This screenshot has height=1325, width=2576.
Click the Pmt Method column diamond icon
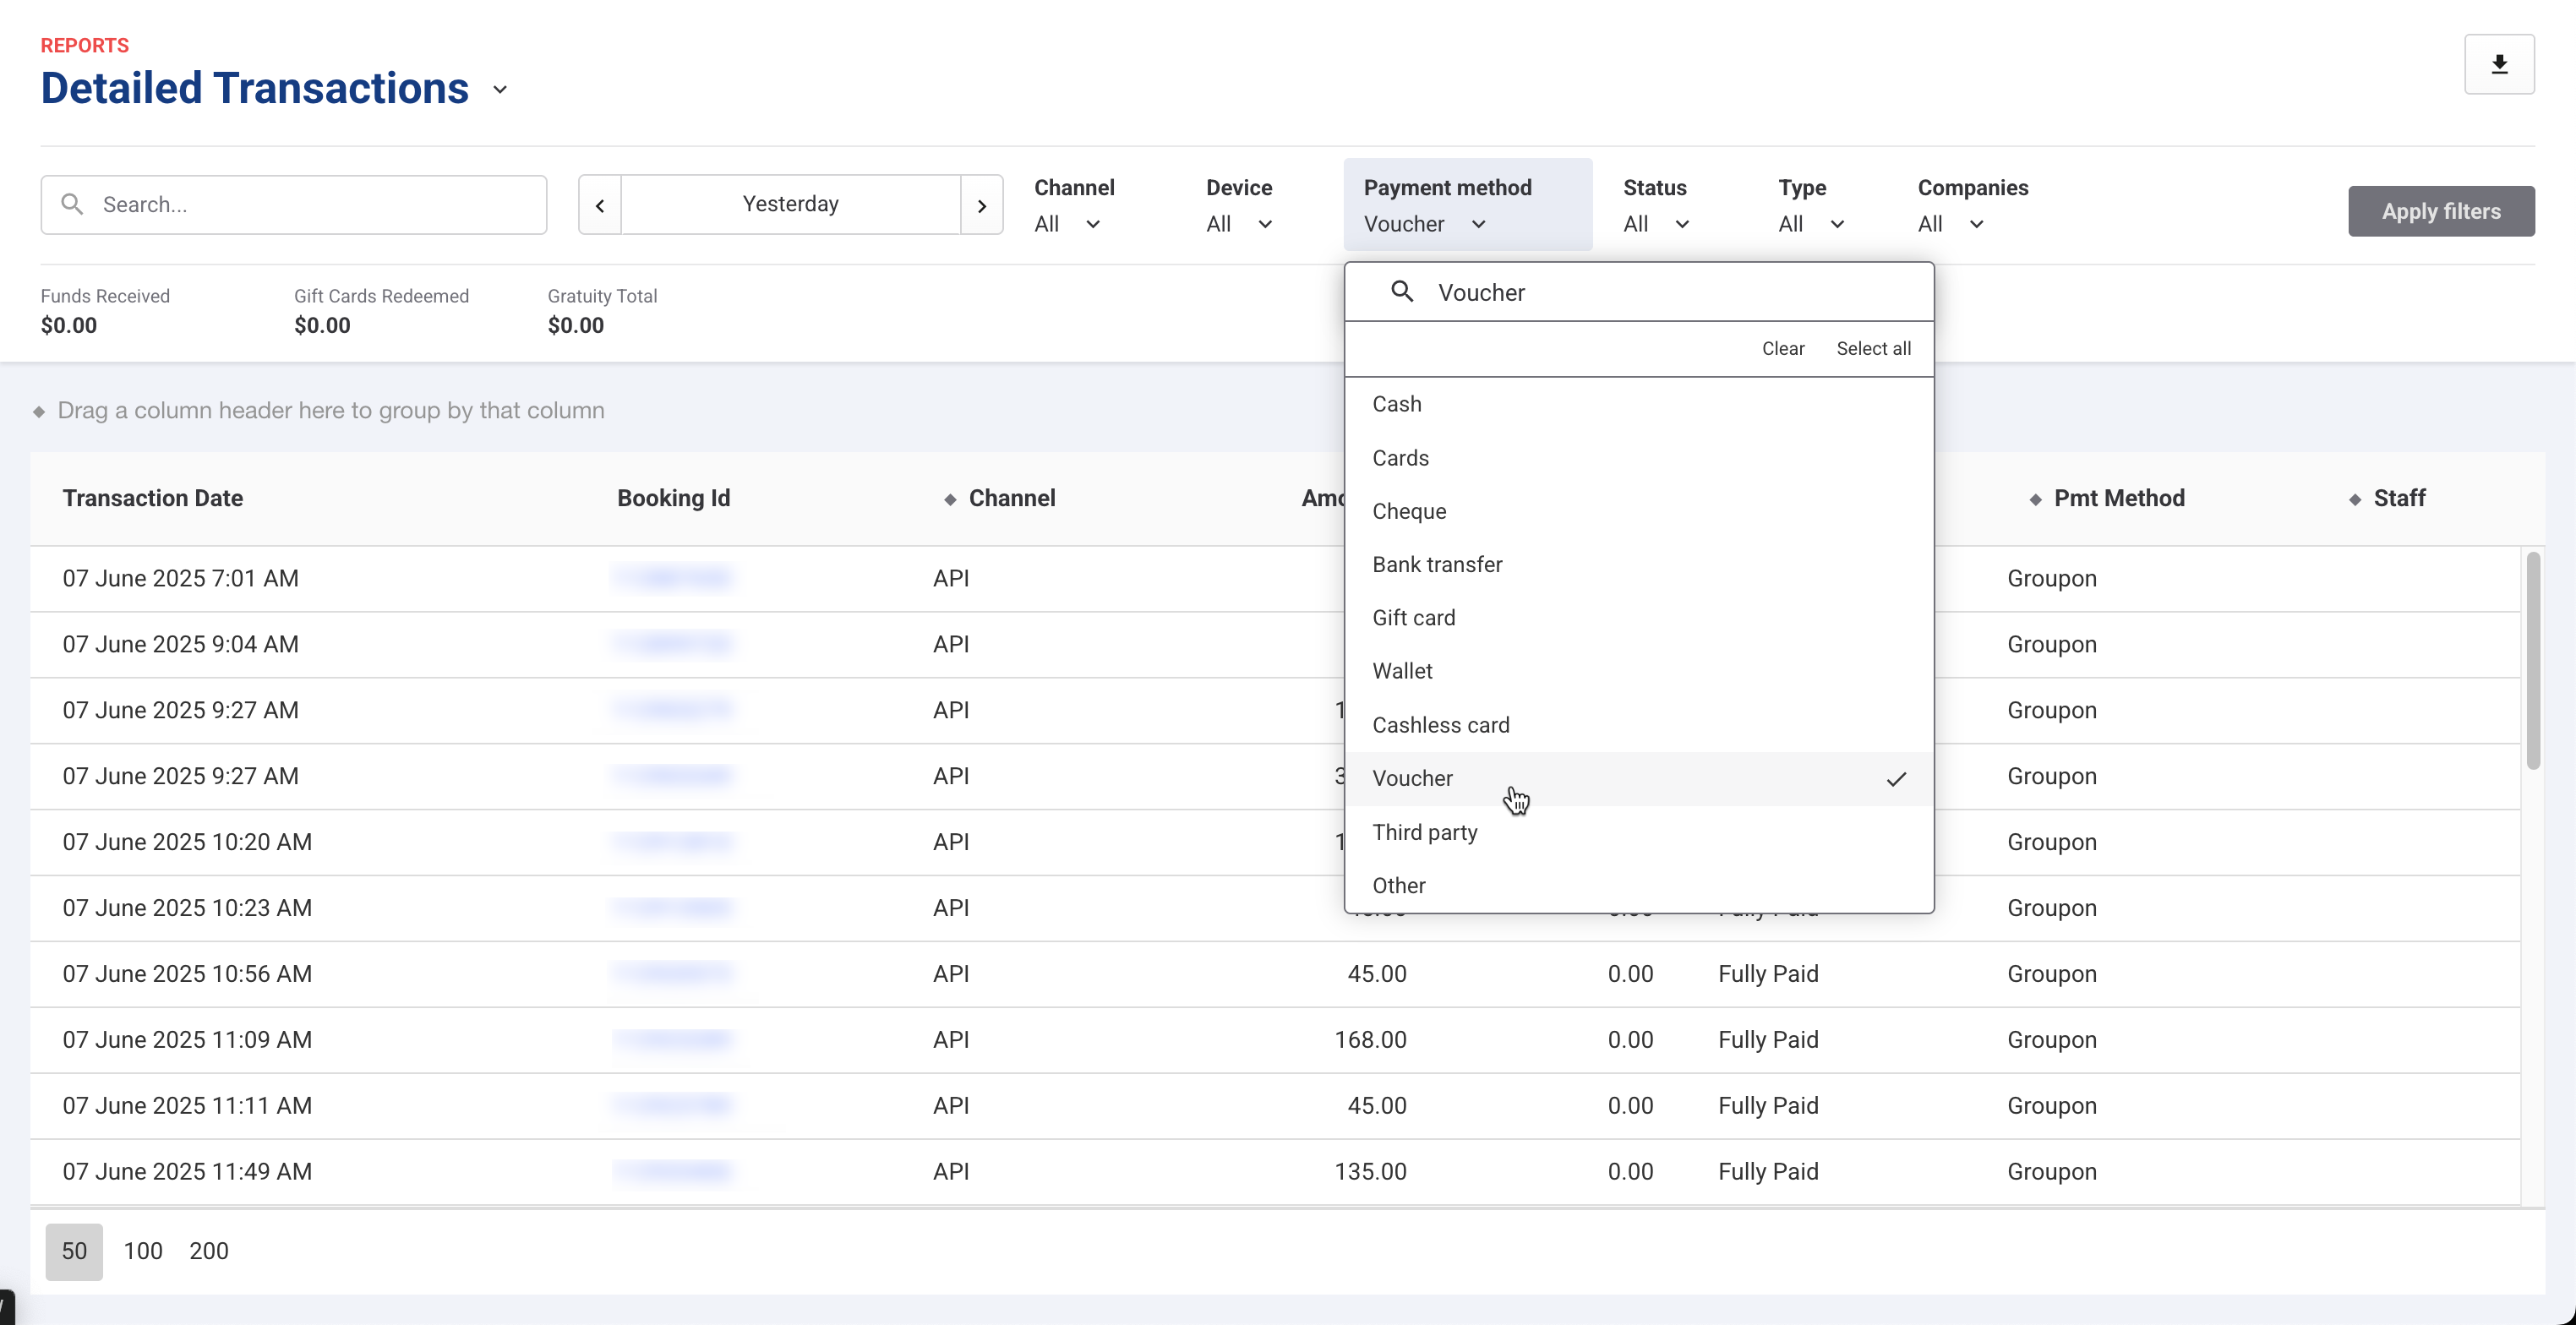[2035, 499]
